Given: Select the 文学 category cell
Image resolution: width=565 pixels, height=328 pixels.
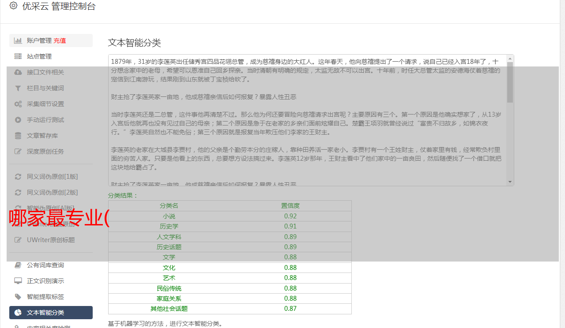Looking at the screenshot, I should (x=169, y=257).
